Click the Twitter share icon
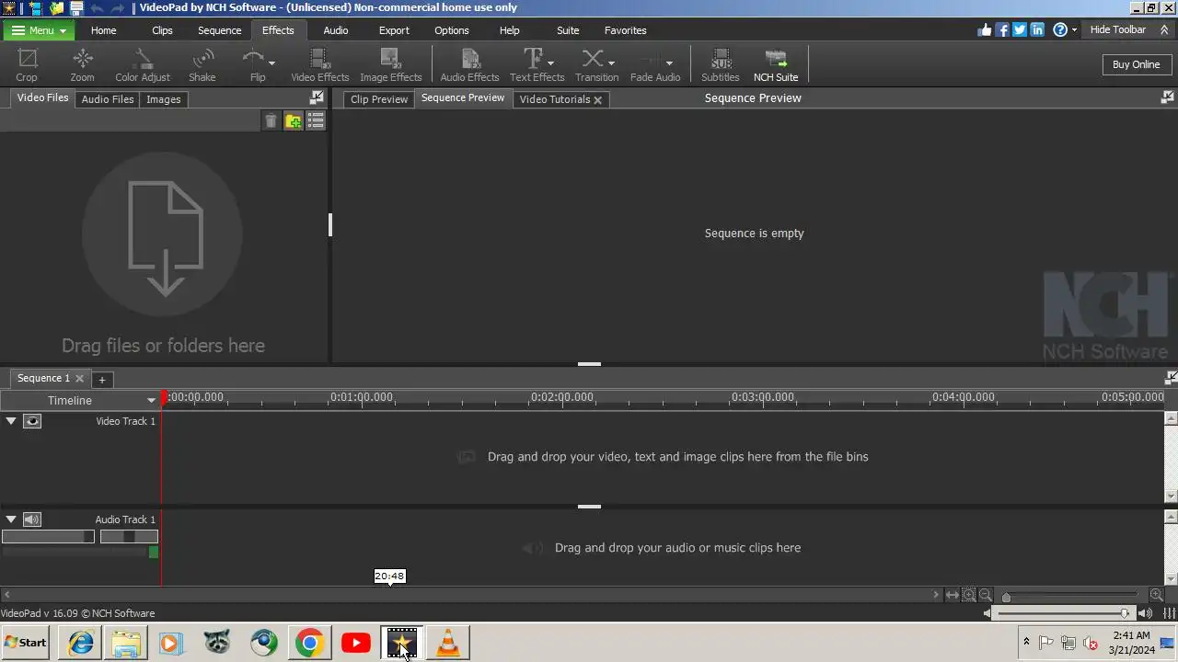 (x=1020, y=29)
